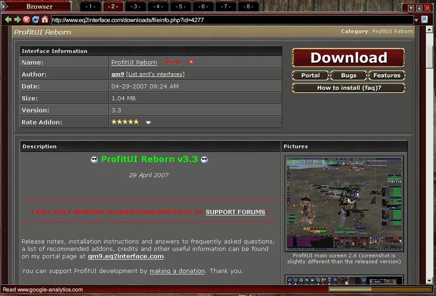Click the 29 April 2007 date text
Viewport: 436px width, 296px height.
point(149,175)
